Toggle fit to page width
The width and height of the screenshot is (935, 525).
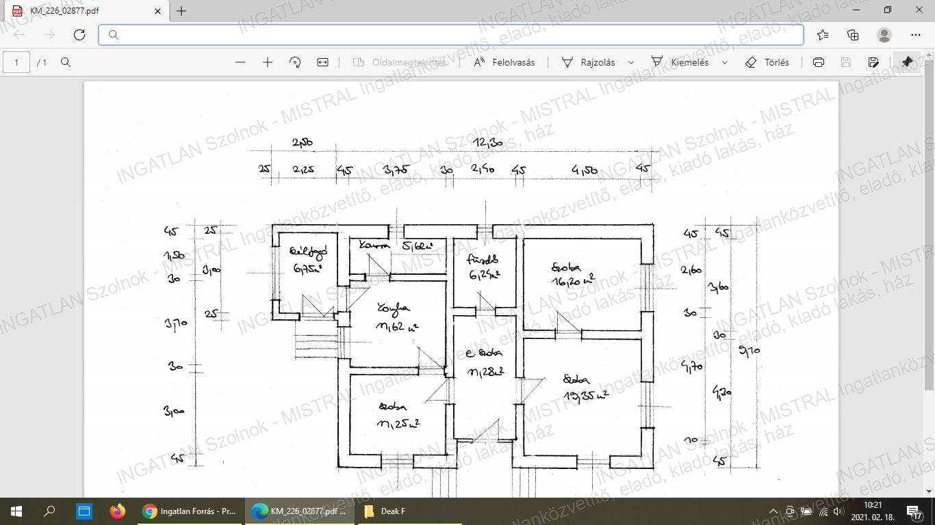323,62
